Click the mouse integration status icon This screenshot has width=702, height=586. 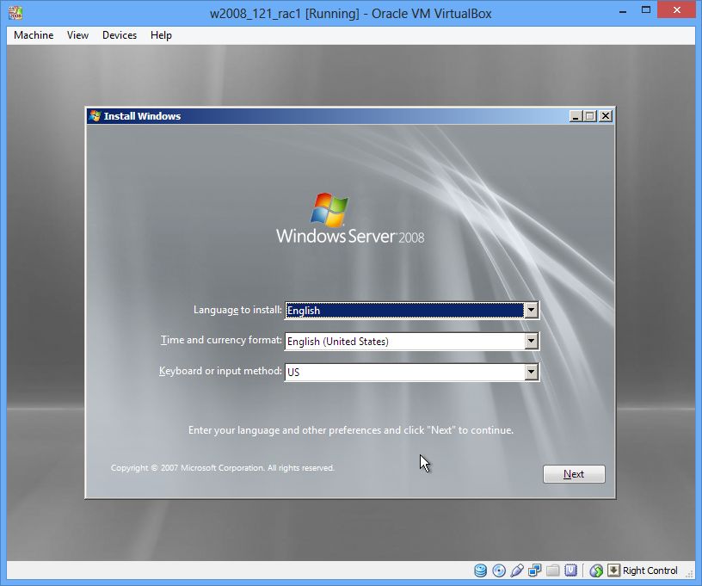pos(596,571)
